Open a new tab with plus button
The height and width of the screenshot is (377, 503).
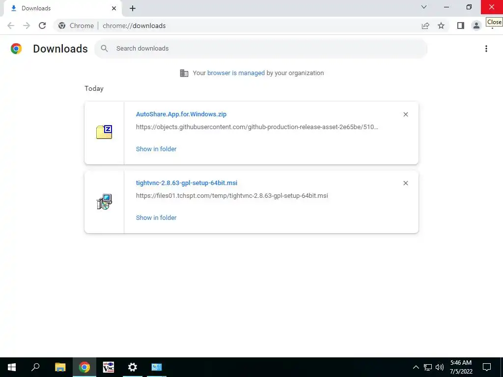click(133, 8)
